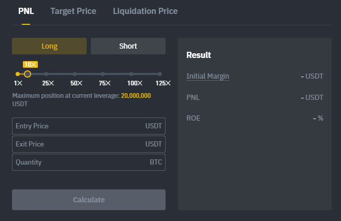The height and width of the screenshot is (221, 341).
Task: Click the 10X leverage badge
Action: click(x=30, y=65)
